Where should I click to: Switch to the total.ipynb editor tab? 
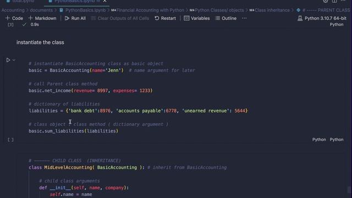tap(21, 1)
